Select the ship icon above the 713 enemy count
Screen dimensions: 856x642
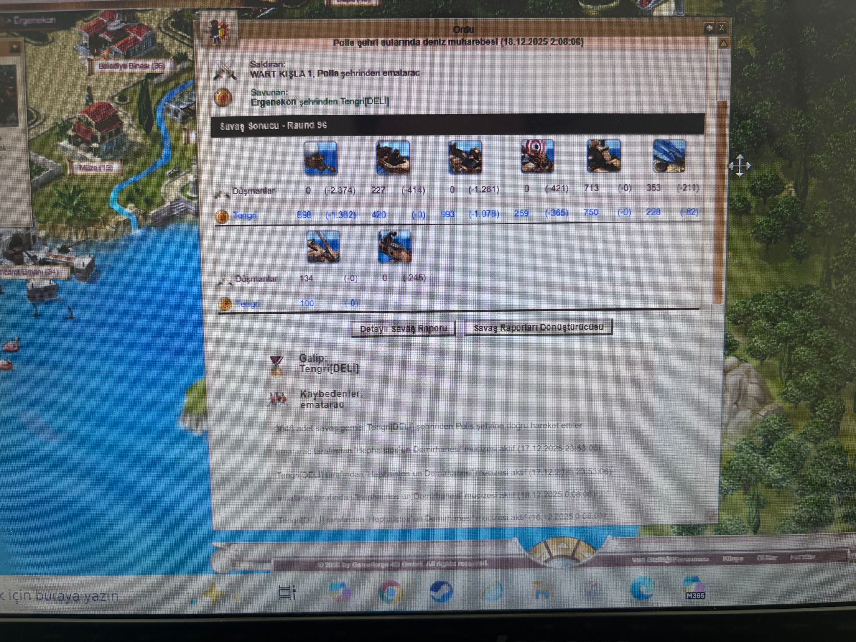(x=604, y=156)
